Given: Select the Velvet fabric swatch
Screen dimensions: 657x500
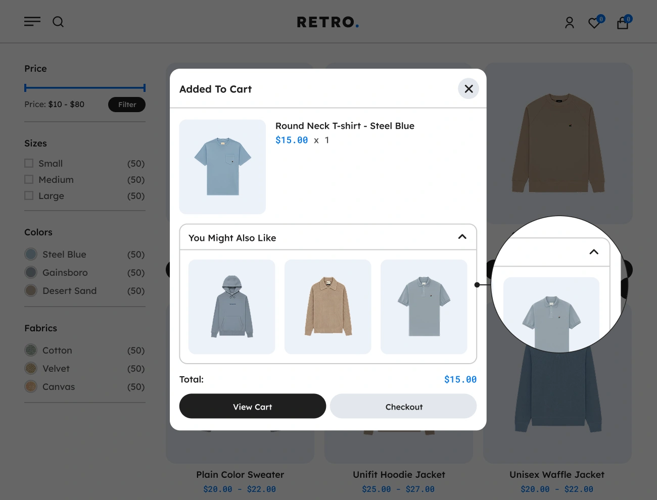Looking at the screenshot, I should click(x=31, y=368).
